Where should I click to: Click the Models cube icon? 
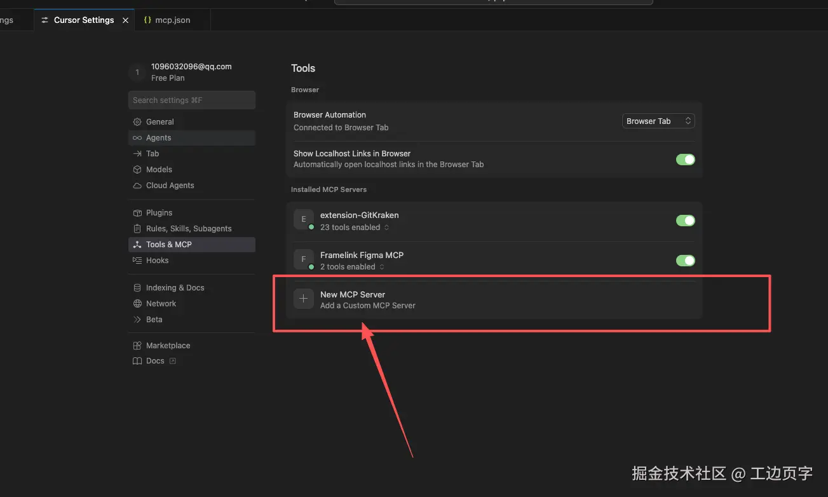click(x=137, y=170)
